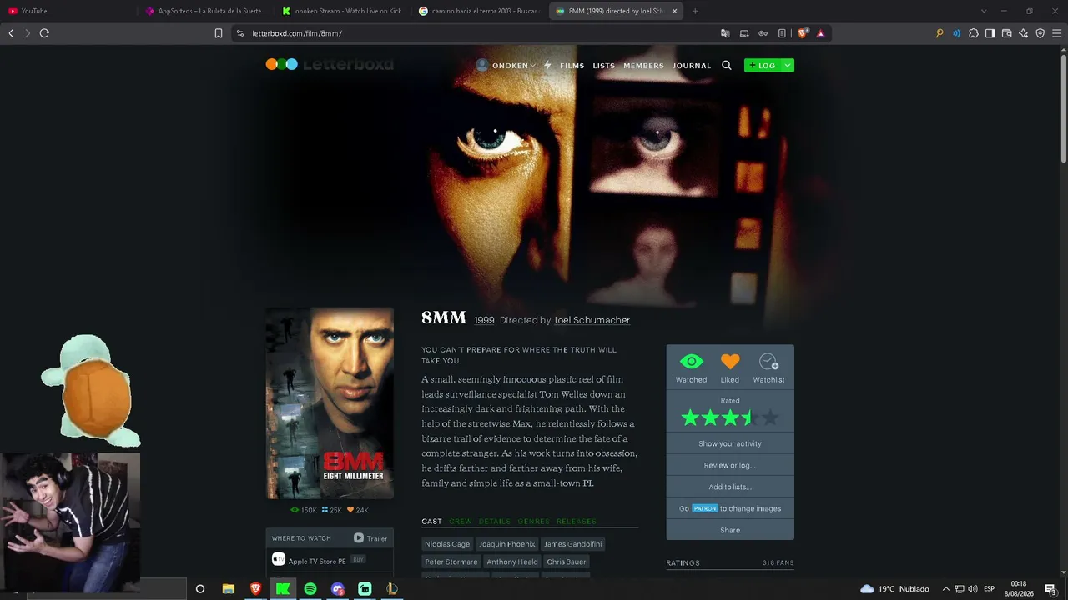The width and height of the screenshot is (1068, 600).
Task: Open the Kick app in the taskbar
Action: coord(283,589)
